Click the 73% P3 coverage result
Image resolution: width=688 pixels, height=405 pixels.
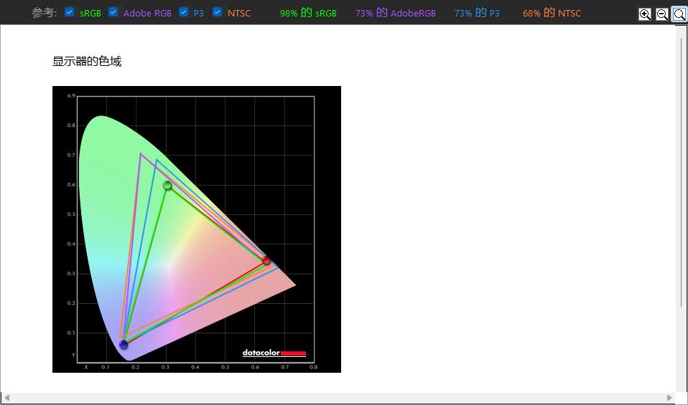pos(477,13)
